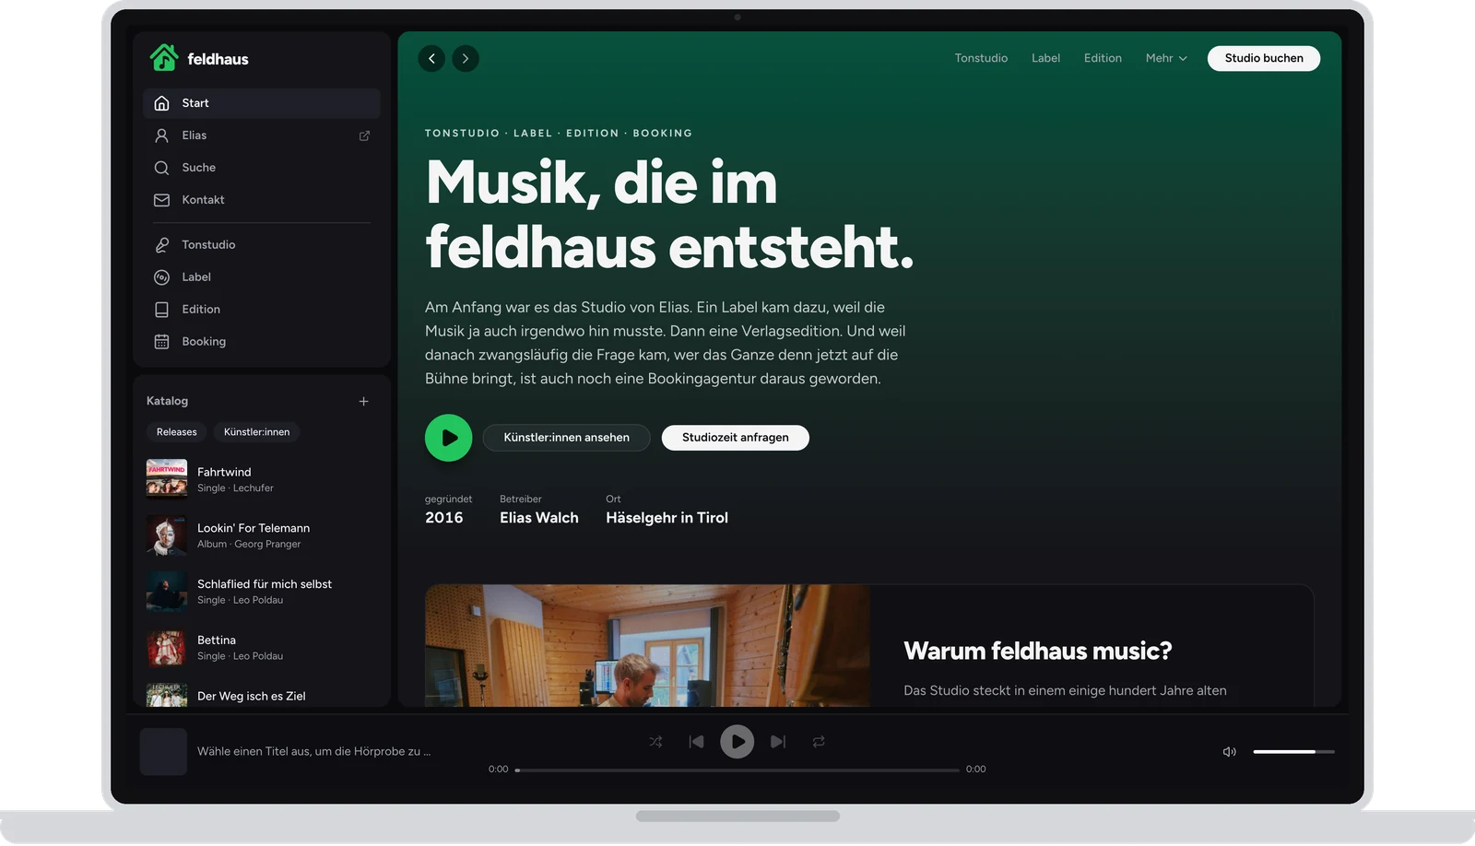
Task: Open Lookin' For Telemann cover thumbnail
Action: [167, 535]
